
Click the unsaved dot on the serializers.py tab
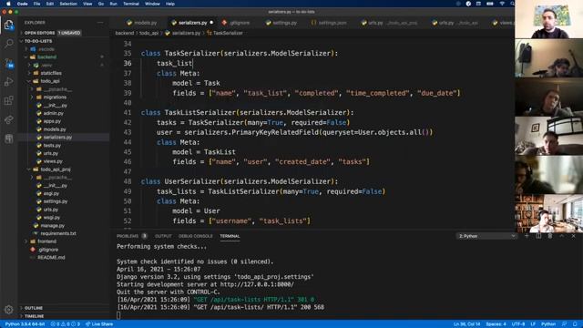[x=211, y=22]
